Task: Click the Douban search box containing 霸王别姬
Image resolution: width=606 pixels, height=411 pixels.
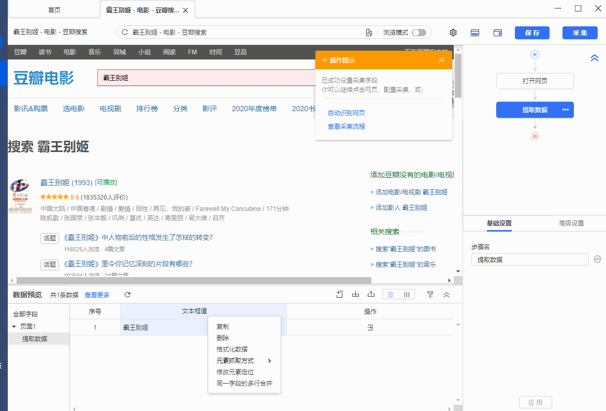Action: [206, 78]
